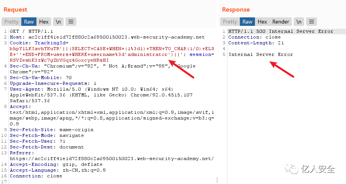Open the Render tab in Response panel
This screenshot has width=346, height=184.
pyautogui.click(x=281, y=22)
